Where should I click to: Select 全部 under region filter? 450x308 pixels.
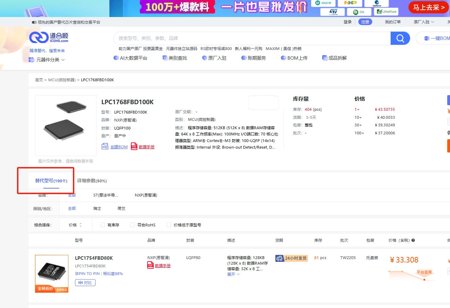(72, 208)
